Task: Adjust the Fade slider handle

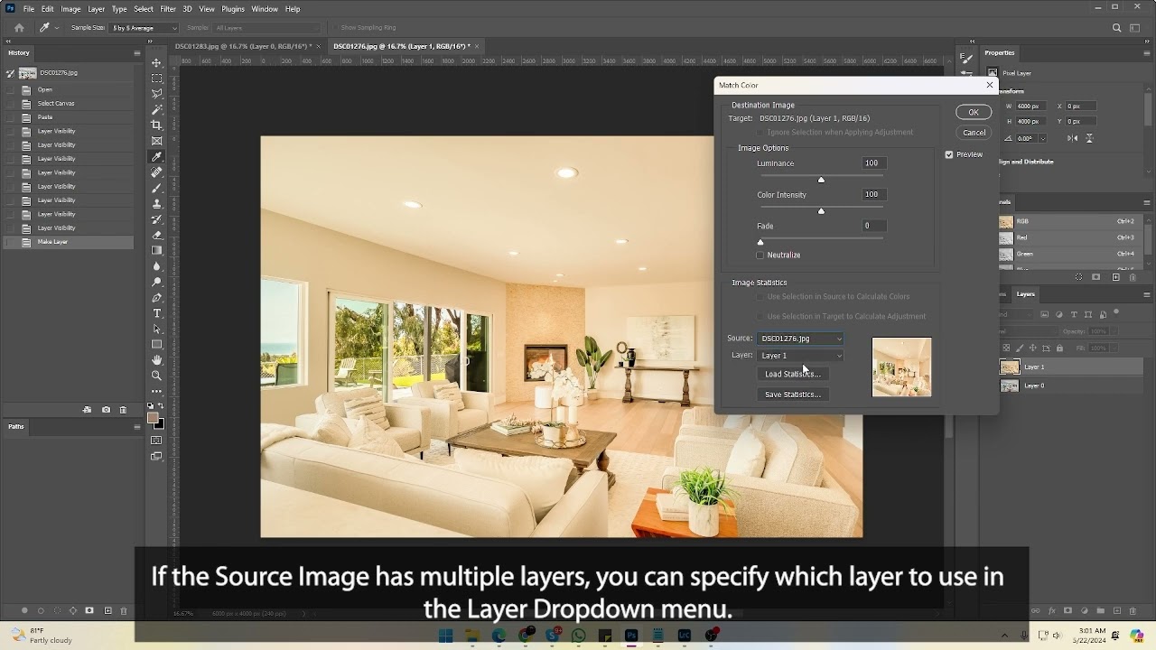Action: tap(760, 242)
